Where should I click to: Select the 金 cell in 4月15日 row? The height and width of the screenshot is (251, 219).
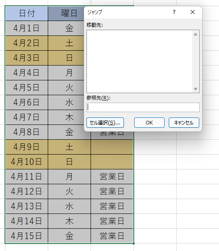tap(69, 236)
